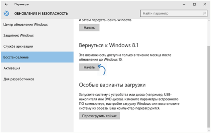Click 'Параметры' window title text

click(x=22, y=5)
